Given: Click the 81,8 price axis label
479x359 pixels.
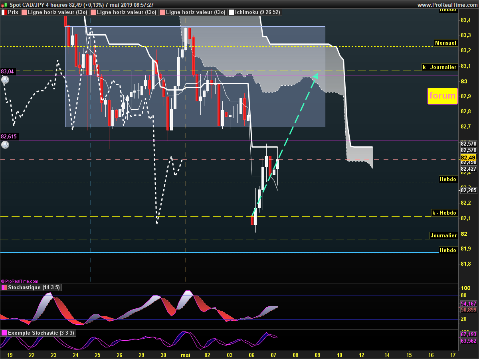Looking at the screenshot, I should click(465, 264).
